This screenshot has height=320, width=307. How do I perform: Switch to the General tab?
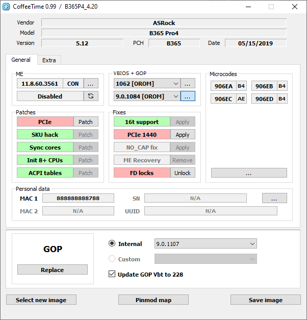(x=21, y=60)
